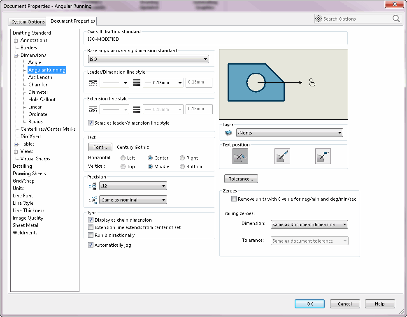Select the first text position icon
407x317 pixels.
pyautogui.click(x=240, y=156)
